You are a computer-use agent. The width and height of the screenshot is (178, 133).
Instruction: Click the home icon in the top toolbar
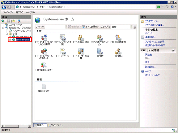[x=167, y=7]
